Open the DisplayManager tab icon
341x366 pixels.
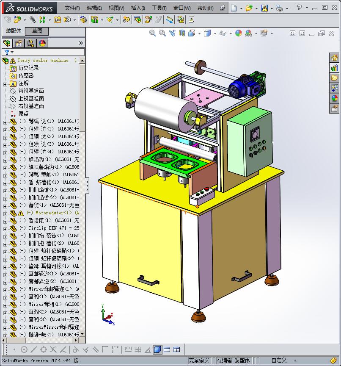[42, 43]
